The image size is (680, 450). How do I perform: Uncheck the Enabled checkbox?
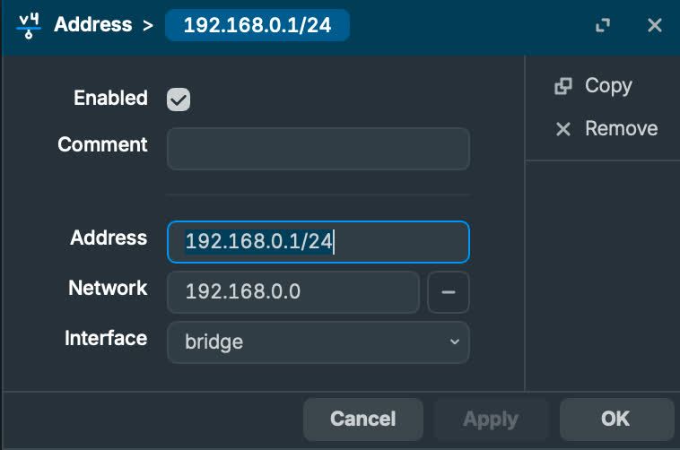[179, 100]
